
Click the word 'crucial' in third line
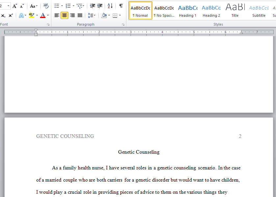click(75, 192)
